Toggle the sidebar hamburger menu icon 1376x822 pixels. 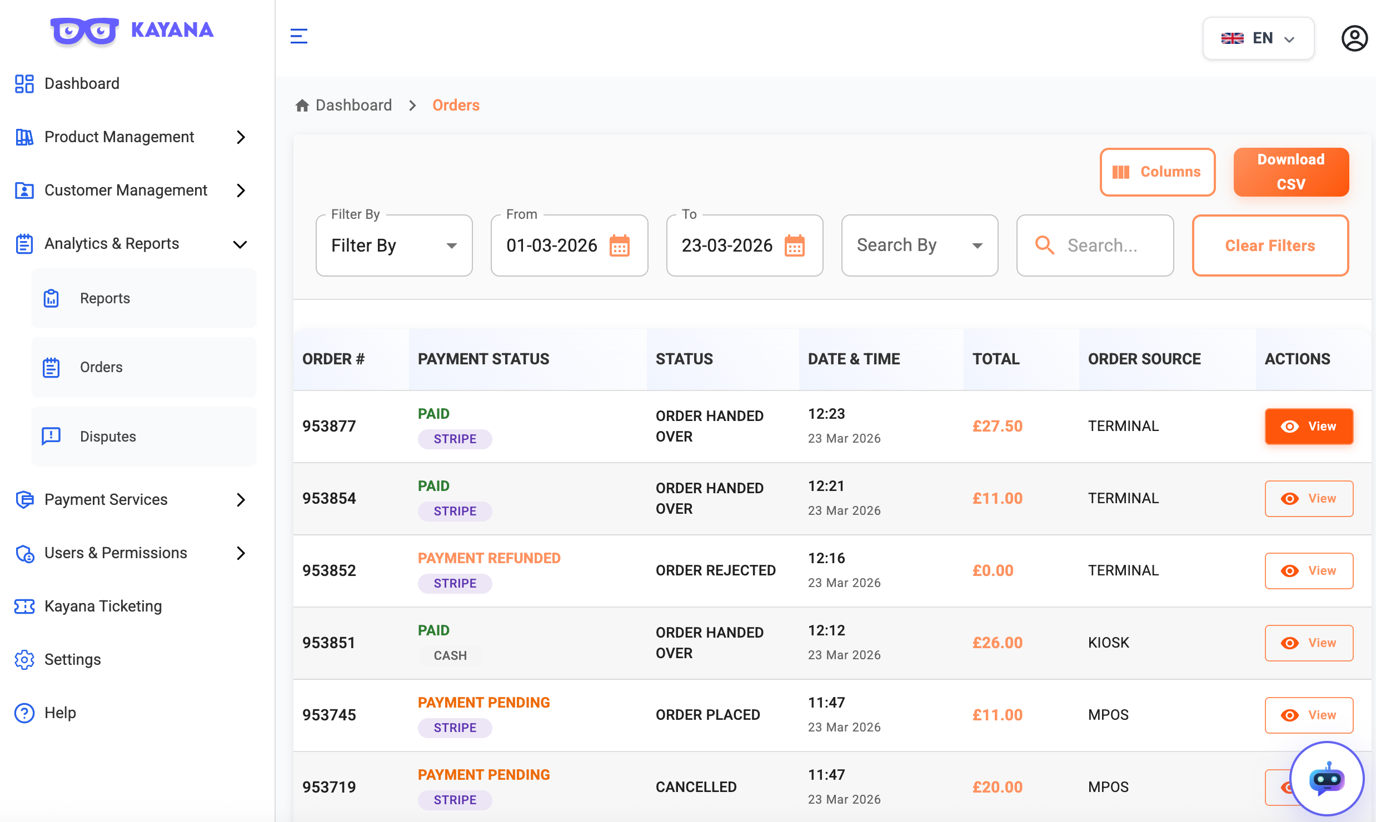tap(299, 36)
